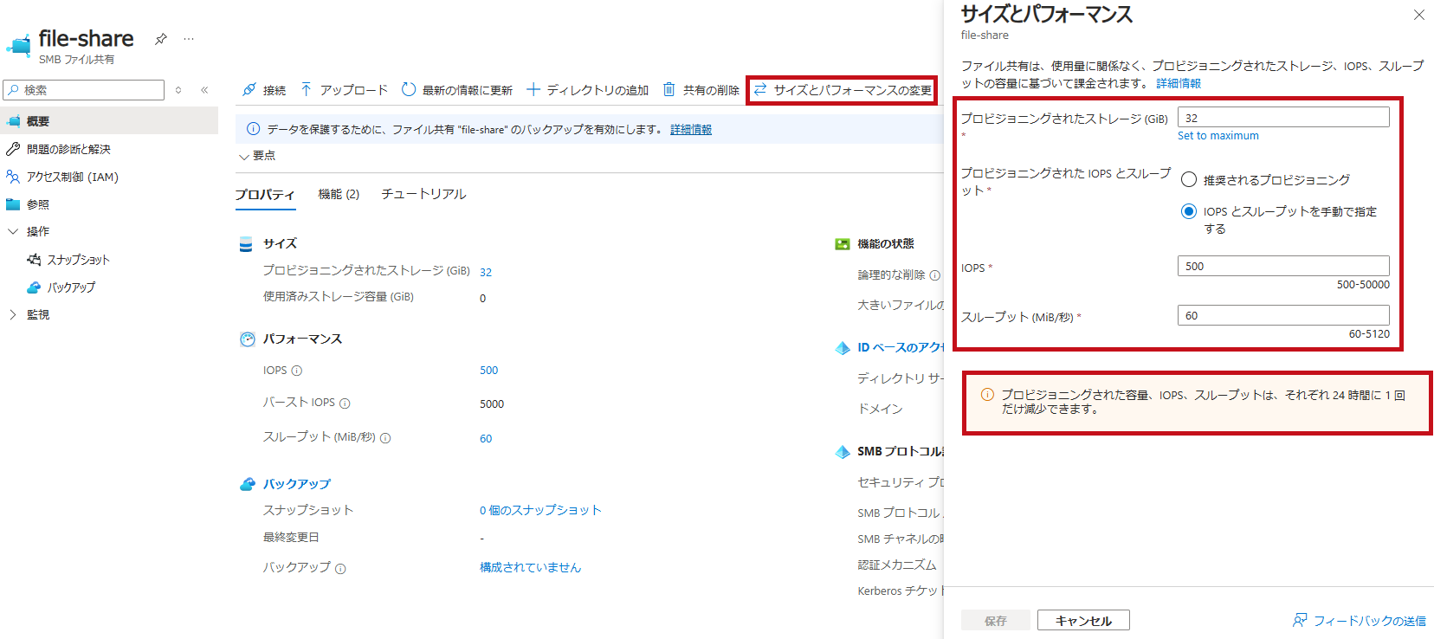This screenshot has height=639, width=1434.
Task: Click the info icon beside スループット (MiB/秒)
Action: 385,438
